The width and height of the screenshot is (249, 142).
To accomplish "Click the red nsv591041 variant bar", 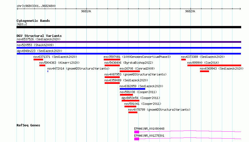I will (x=130, y=106).
